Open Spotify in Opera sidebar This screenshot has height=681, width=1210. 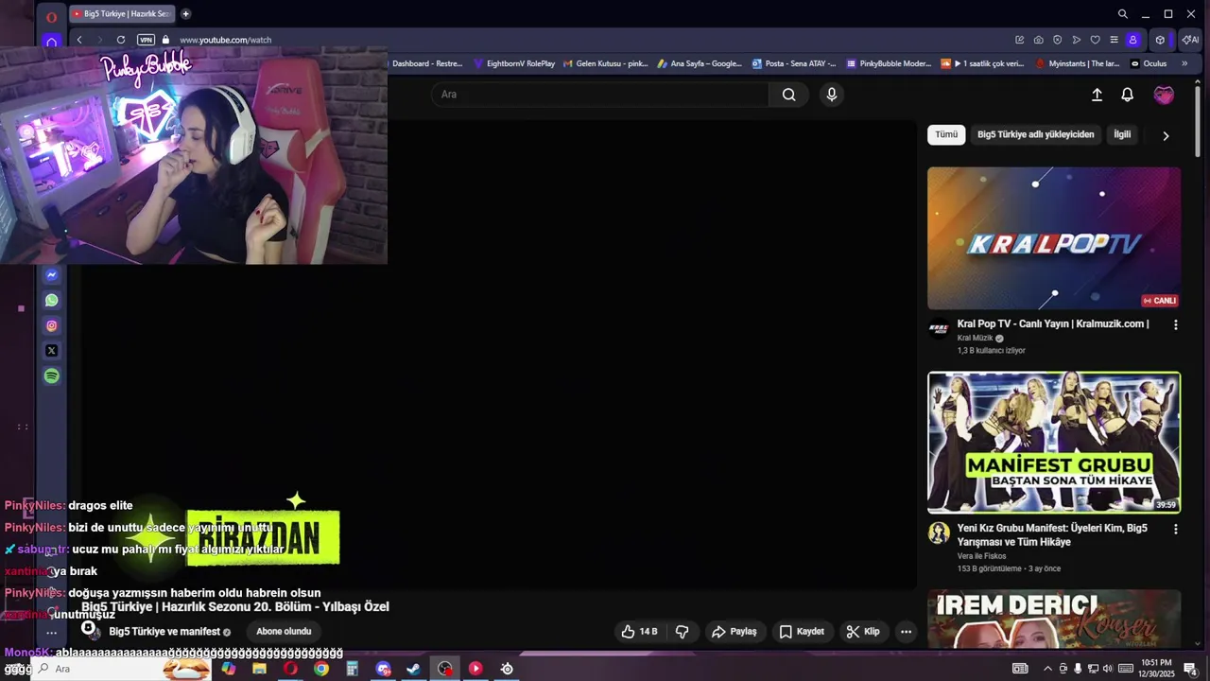coord(52,375)
